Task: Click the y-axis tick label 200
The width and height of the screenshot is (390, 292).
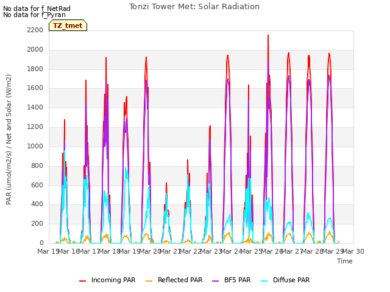Action: (37, 223)
